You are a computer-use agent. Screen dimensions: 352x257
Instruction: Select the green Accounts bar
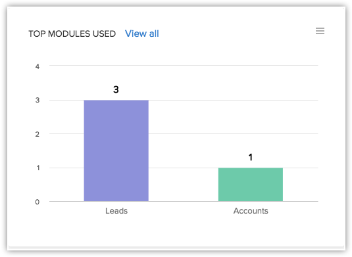coord(251,185)
